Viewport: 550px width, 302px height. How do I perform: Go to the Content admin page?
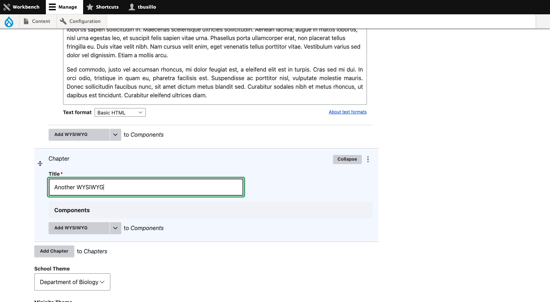point(37,21)
